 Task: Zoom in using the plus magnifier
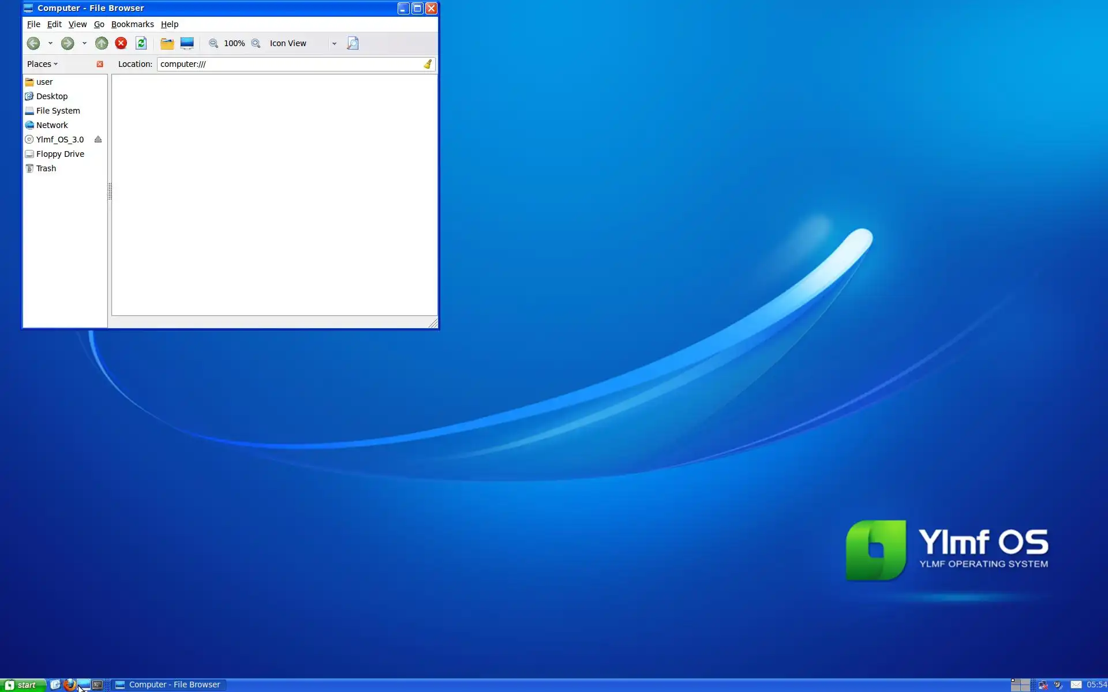pyautogui.click(x=256, y=43)
